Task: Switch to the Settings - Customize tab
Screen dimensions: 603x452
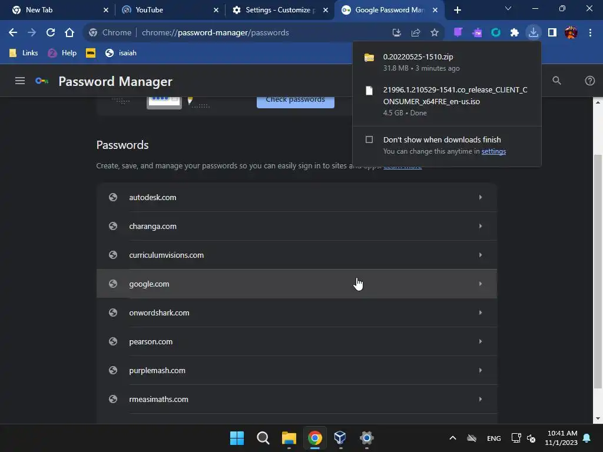Action: pos(280,10)
